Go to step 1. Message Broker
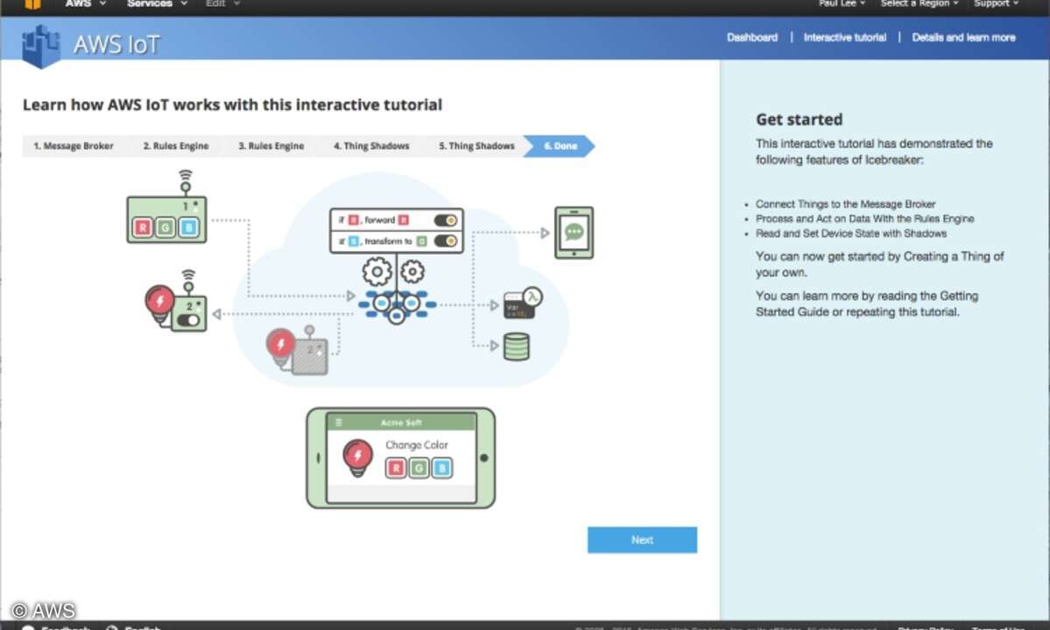Image resolution: width=1050 pixels, height=630 pixels. [74, 146]
